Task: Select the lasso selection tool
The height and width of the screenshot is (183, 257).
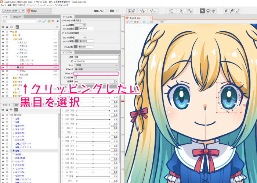Action: 208,11
